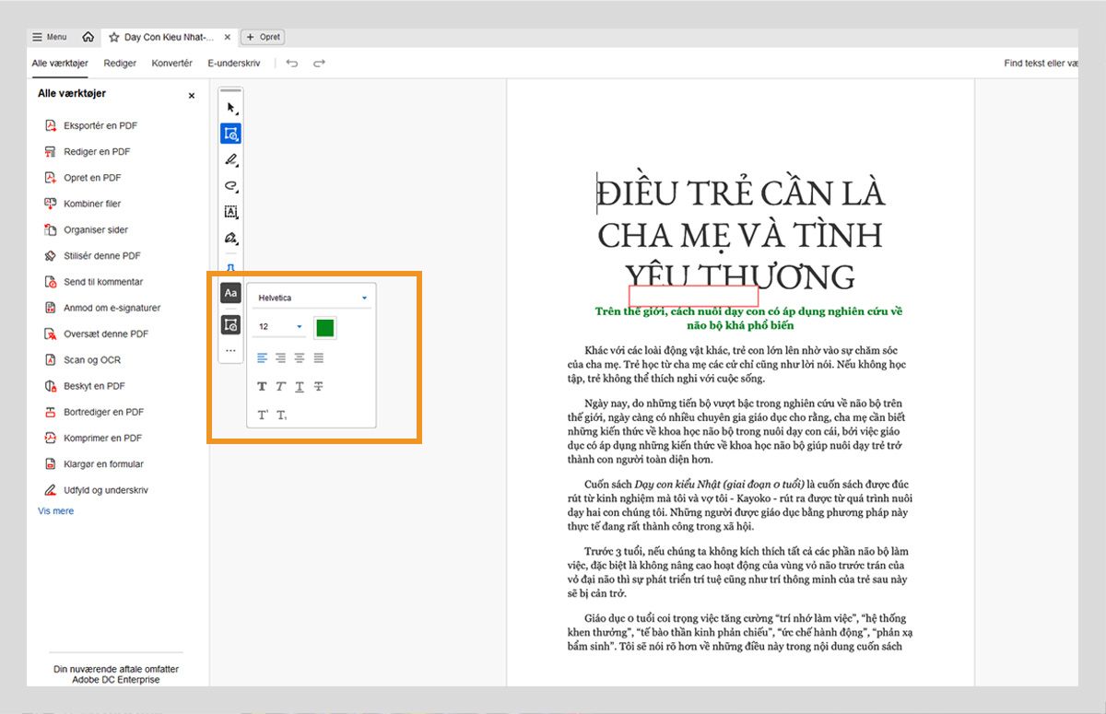This screenshot has width=1106, height=714.
Task: Open Stilisér denne PDF tool
Action: tap(102, 256)
